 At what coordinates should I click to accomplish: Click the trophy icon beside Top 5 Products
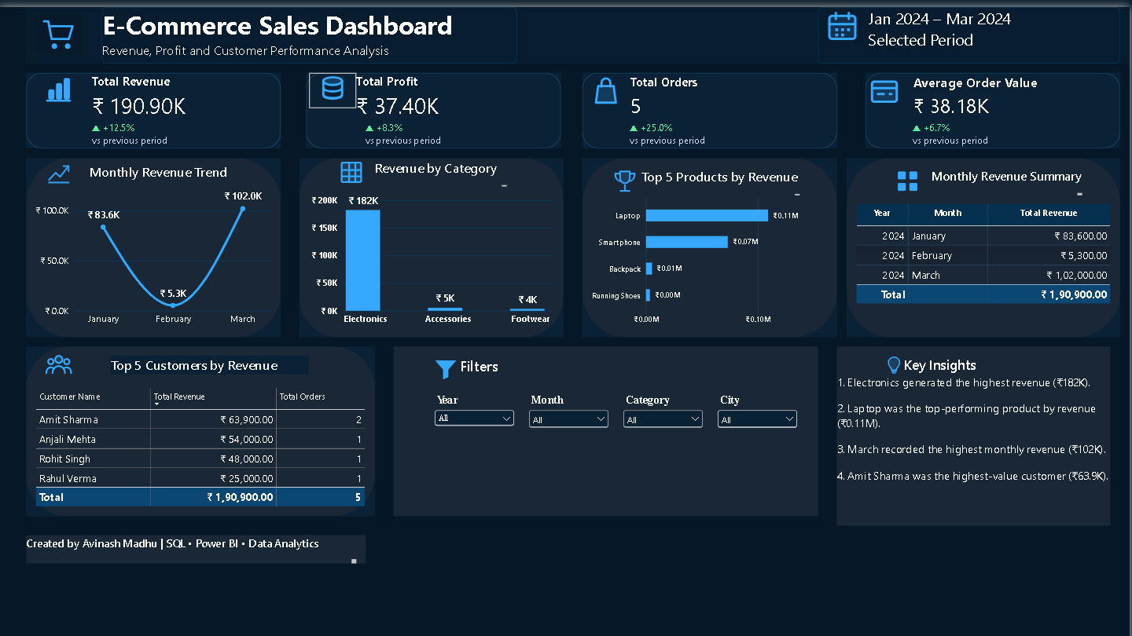coord(625,181)
